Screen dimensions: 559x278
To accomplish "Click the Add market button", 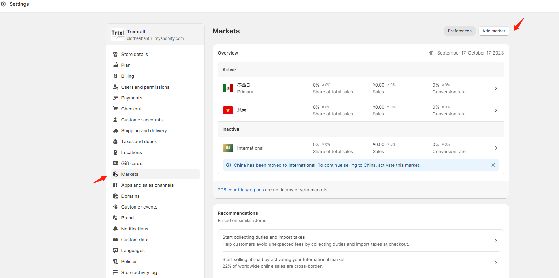I will point(494,31).
